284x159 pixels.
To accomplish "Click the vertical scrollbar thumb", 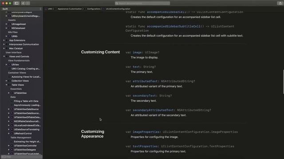I will coord(283,82).
